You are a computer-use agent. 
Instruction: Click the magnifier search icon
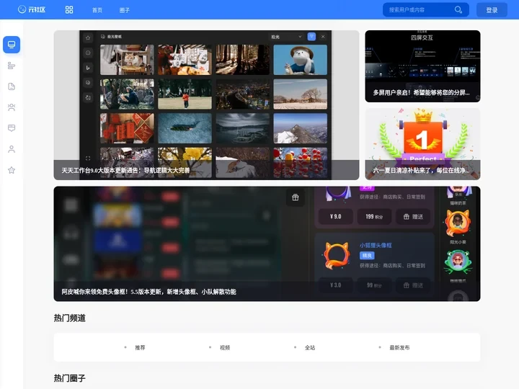458,10
